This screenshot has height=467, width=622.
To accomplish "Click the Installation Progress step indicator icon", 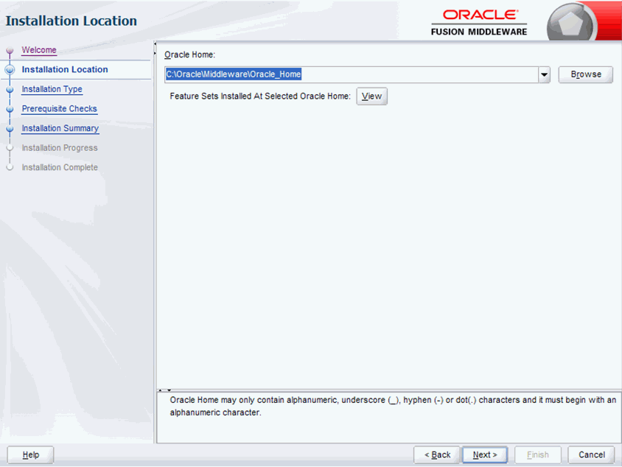I will [10, 147].
